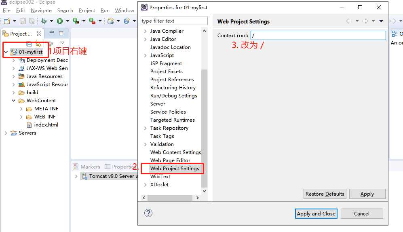403x232 pixels.
Task: Open the Run menu
Action: point(105,11)
